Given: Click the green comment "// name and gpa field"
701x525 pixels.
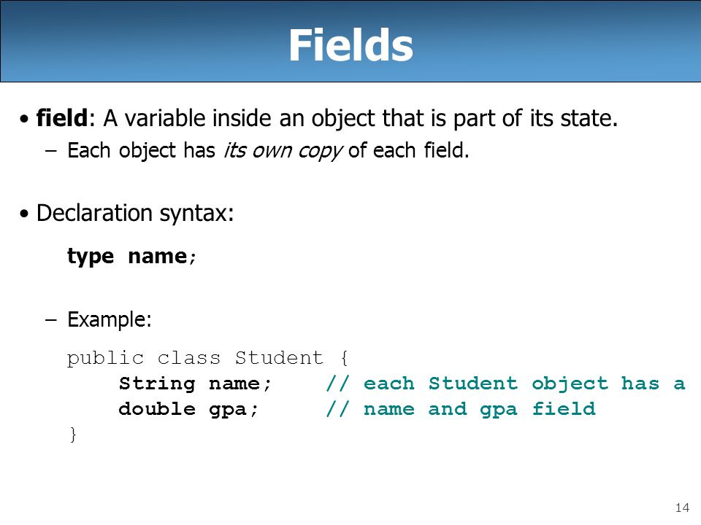Looking at the screenshot, I should pyautogui.click(x=461, y=409).
